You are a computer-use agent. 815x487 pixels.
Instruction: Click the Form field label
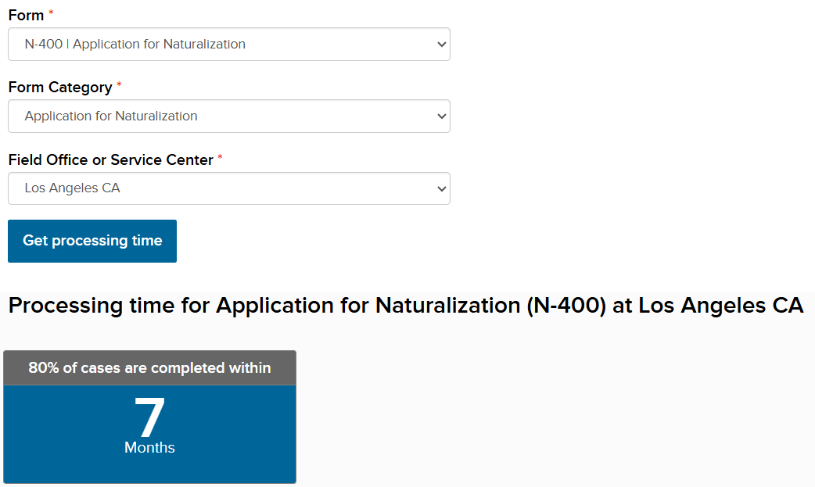(26, 16)
